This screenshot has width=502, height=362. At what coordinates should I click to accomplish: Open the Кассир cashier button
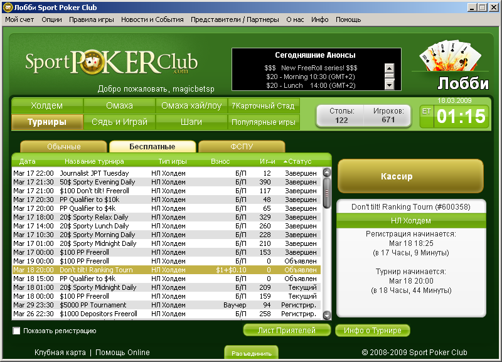coord(410,176)
